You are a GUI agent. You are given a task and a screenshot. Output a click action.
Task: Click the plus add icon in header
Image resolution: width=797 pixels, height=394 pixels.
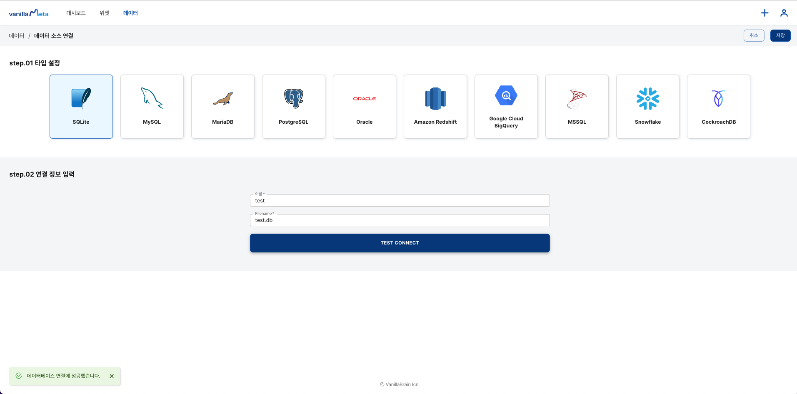[x=765, y=13]
